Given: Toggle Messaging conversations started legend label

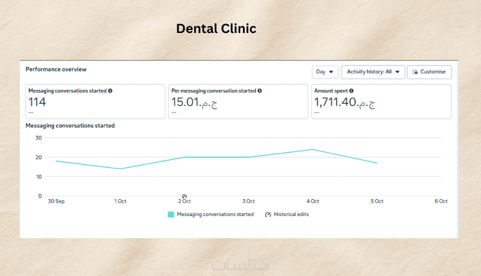Looking at the screenshot, I should click(x=215, y=214).
